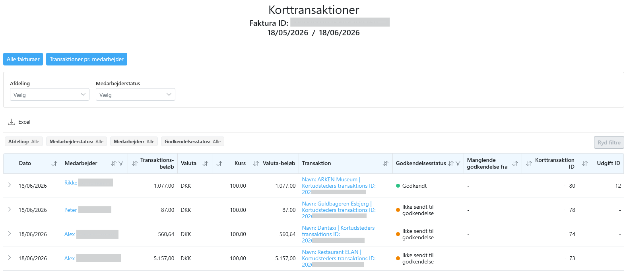The width and height of the screenshot is (627, 271).
Task: Sort by Transaktionsbeløb column
Action: click(x=135, y=163)
